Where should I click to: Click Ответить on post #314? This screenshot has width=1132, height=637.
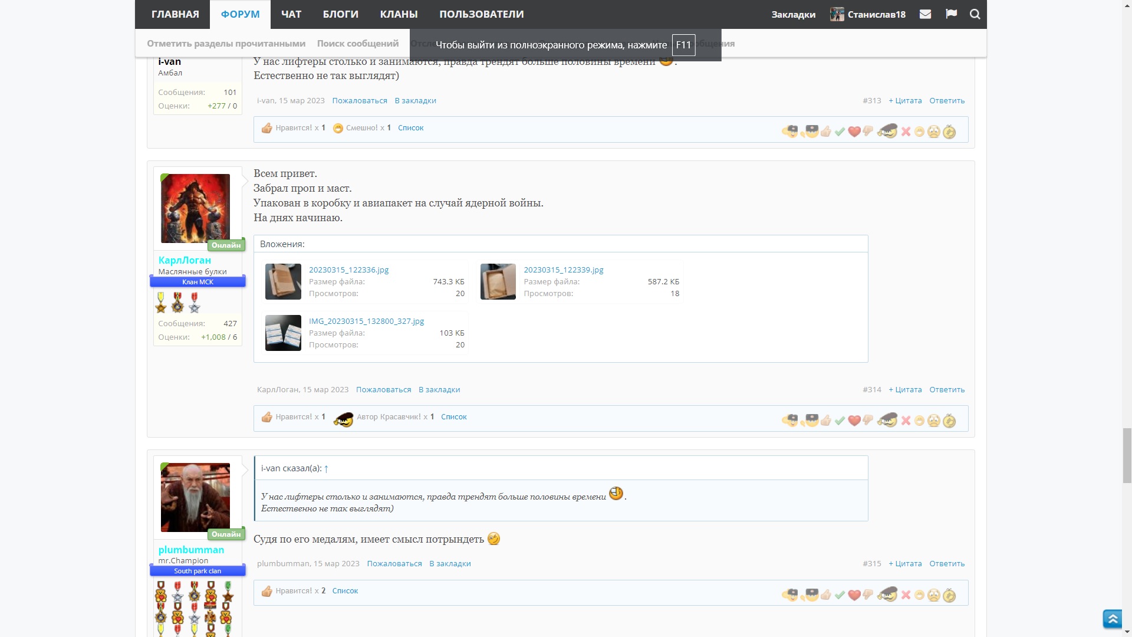947,390
